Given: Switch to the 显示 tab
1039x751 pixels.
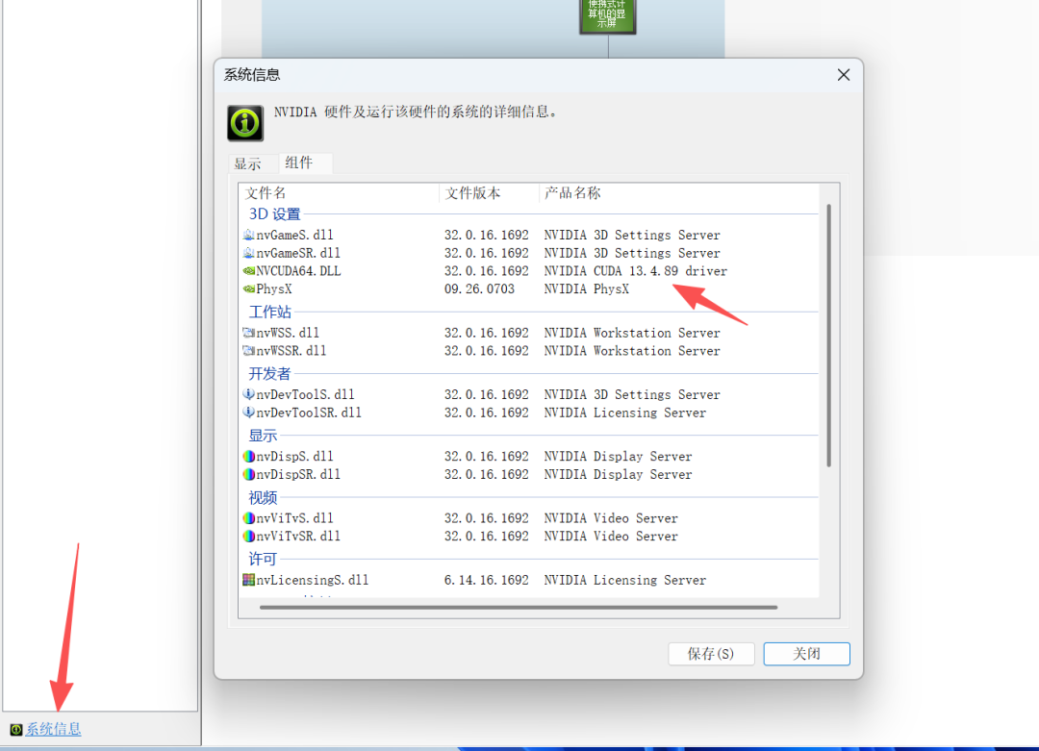Looking at the screenshot, I should (247, 163).
